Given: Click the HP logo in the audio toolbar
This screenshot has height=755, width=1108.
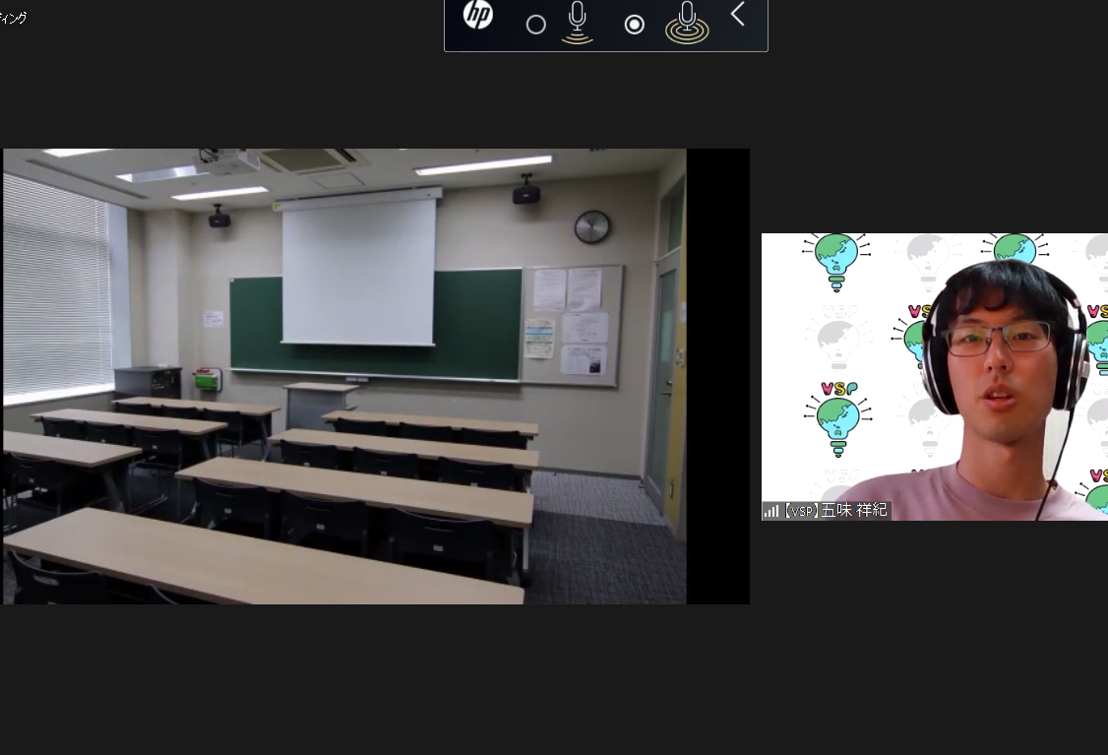Looking at the screenshot, I should (478, 15).
